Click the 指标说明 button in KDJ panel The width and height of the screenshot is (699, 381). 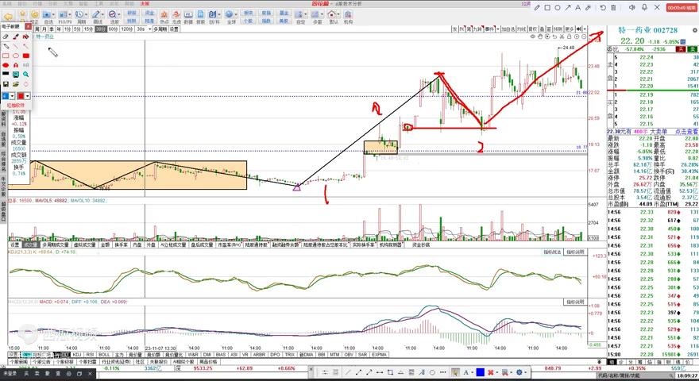(x=575, y=252)
